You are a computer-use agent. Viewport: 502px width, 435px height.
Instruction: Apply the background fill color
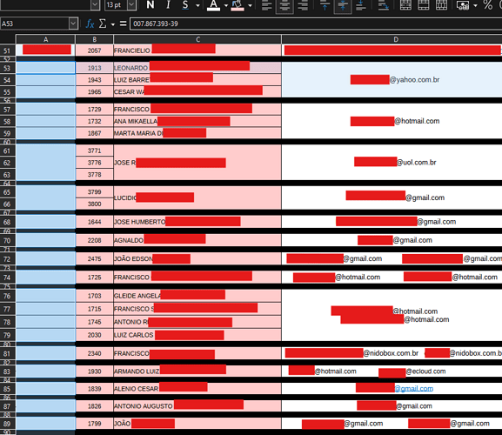[238, 5]
